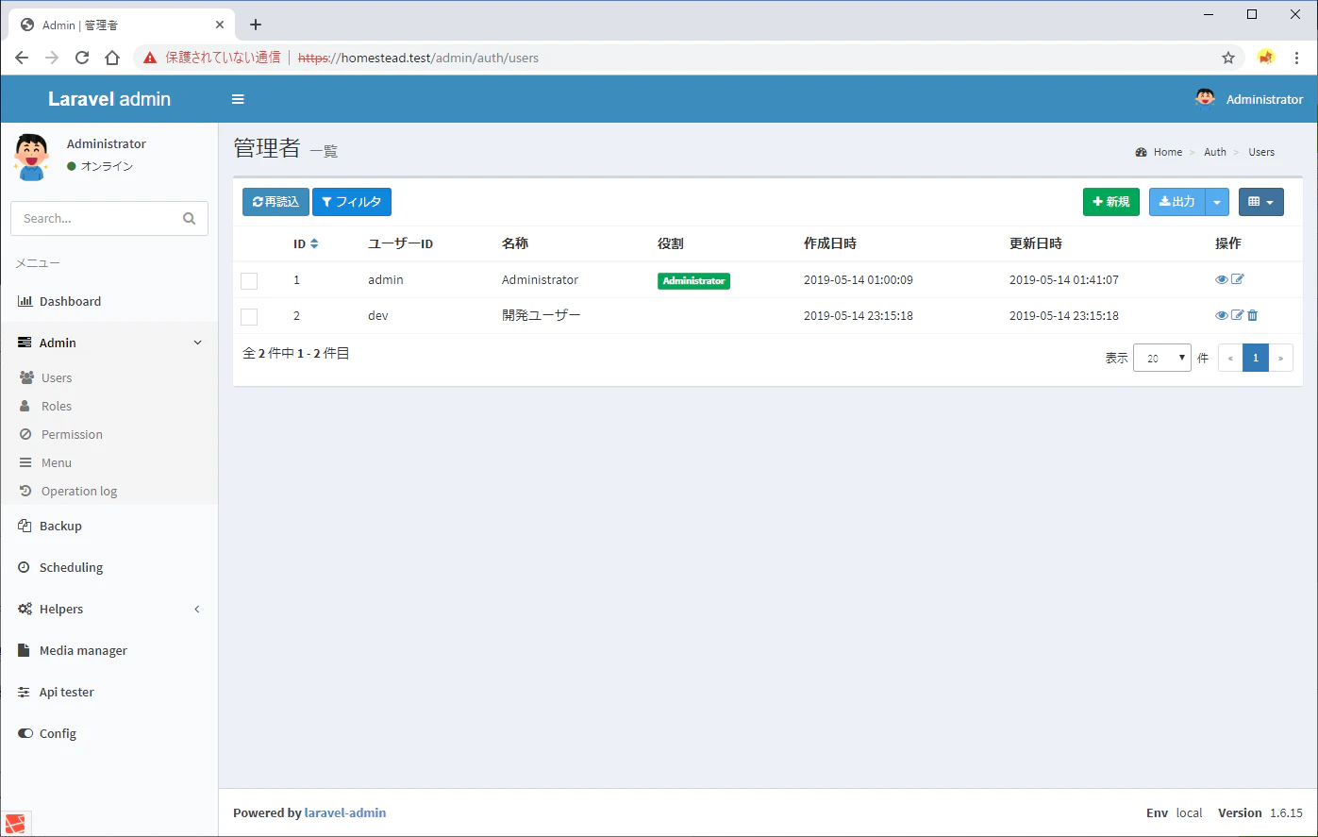View details of the dev user row

pos(1222,315)
